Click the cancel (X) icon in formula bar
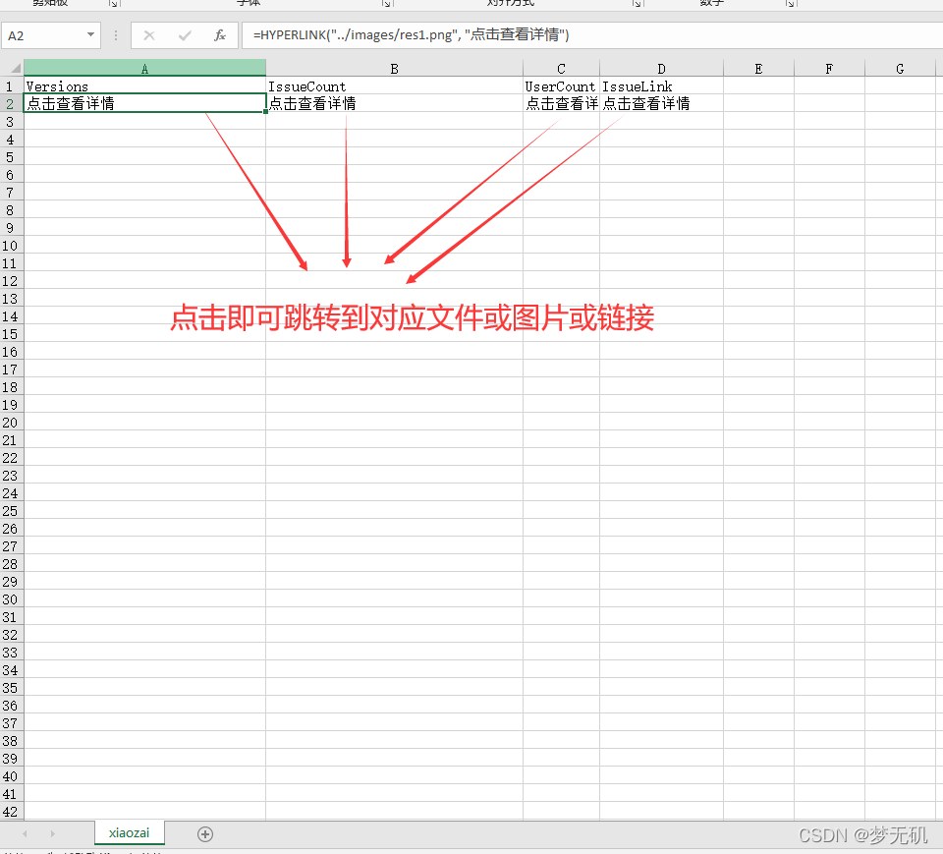This screenshot has height=854, width=943. 149,35
